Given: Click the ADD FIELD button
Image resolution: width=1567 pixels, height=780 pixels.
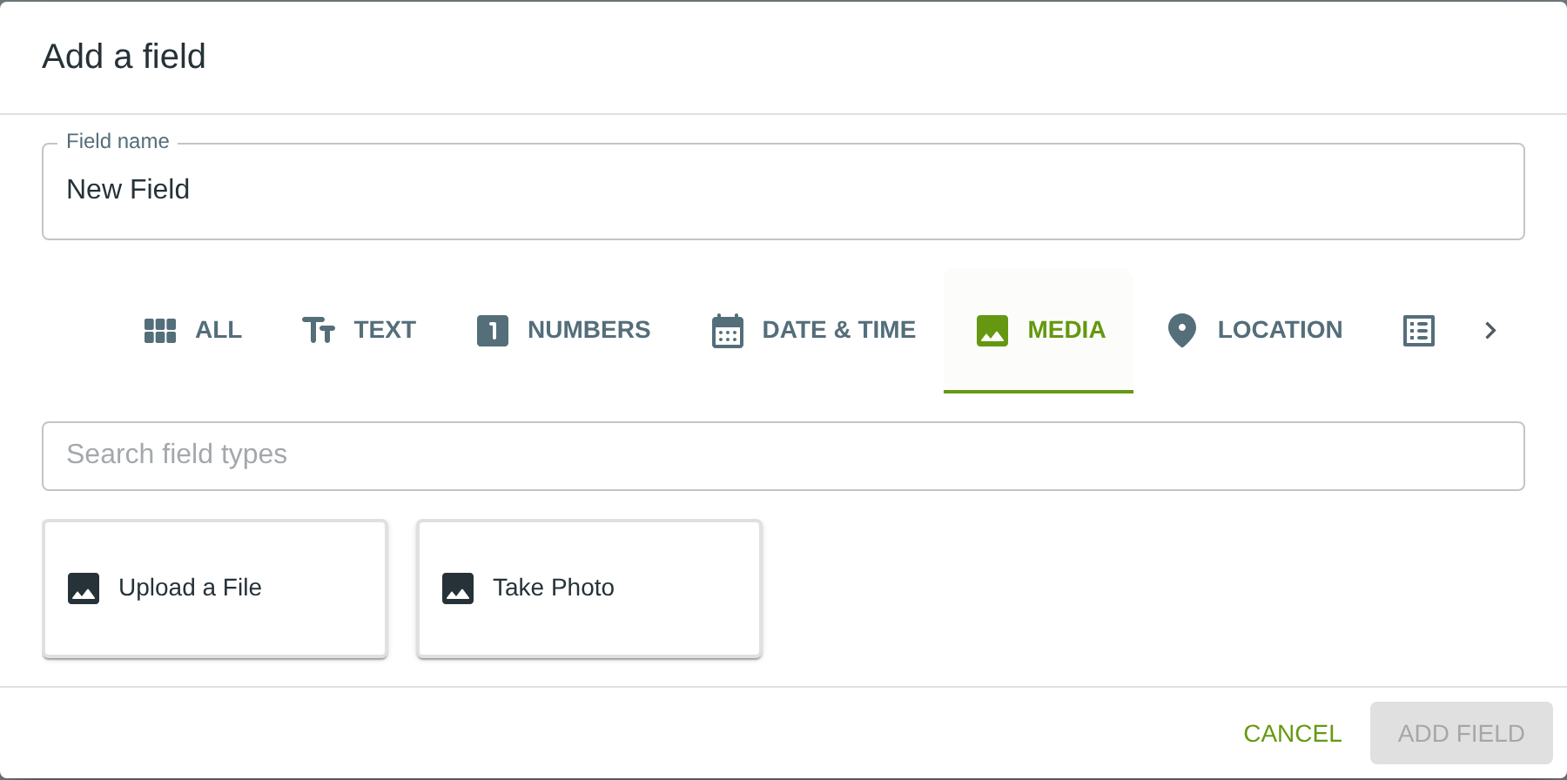Looking at the screenshot, I should [1461, 733].
